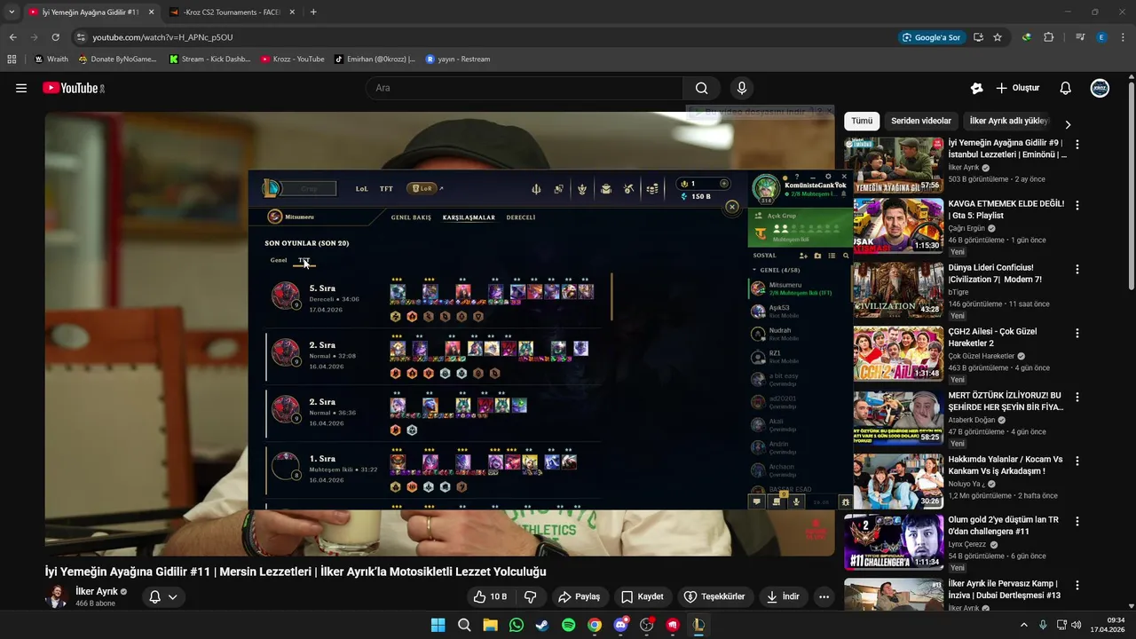Image resolution: width=1136 pixels, height=639 pixels.
Task: Switch to Dereceli profile tab
Action: 521,217
